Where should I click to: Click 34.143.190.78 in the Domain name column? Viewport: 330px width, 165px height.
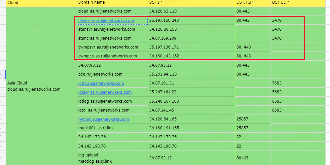tap(112, 146)
